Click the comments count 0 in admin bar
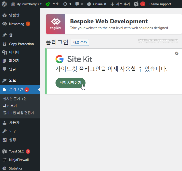The height and width of the screenshot is (171, 182). pos(82,4)
